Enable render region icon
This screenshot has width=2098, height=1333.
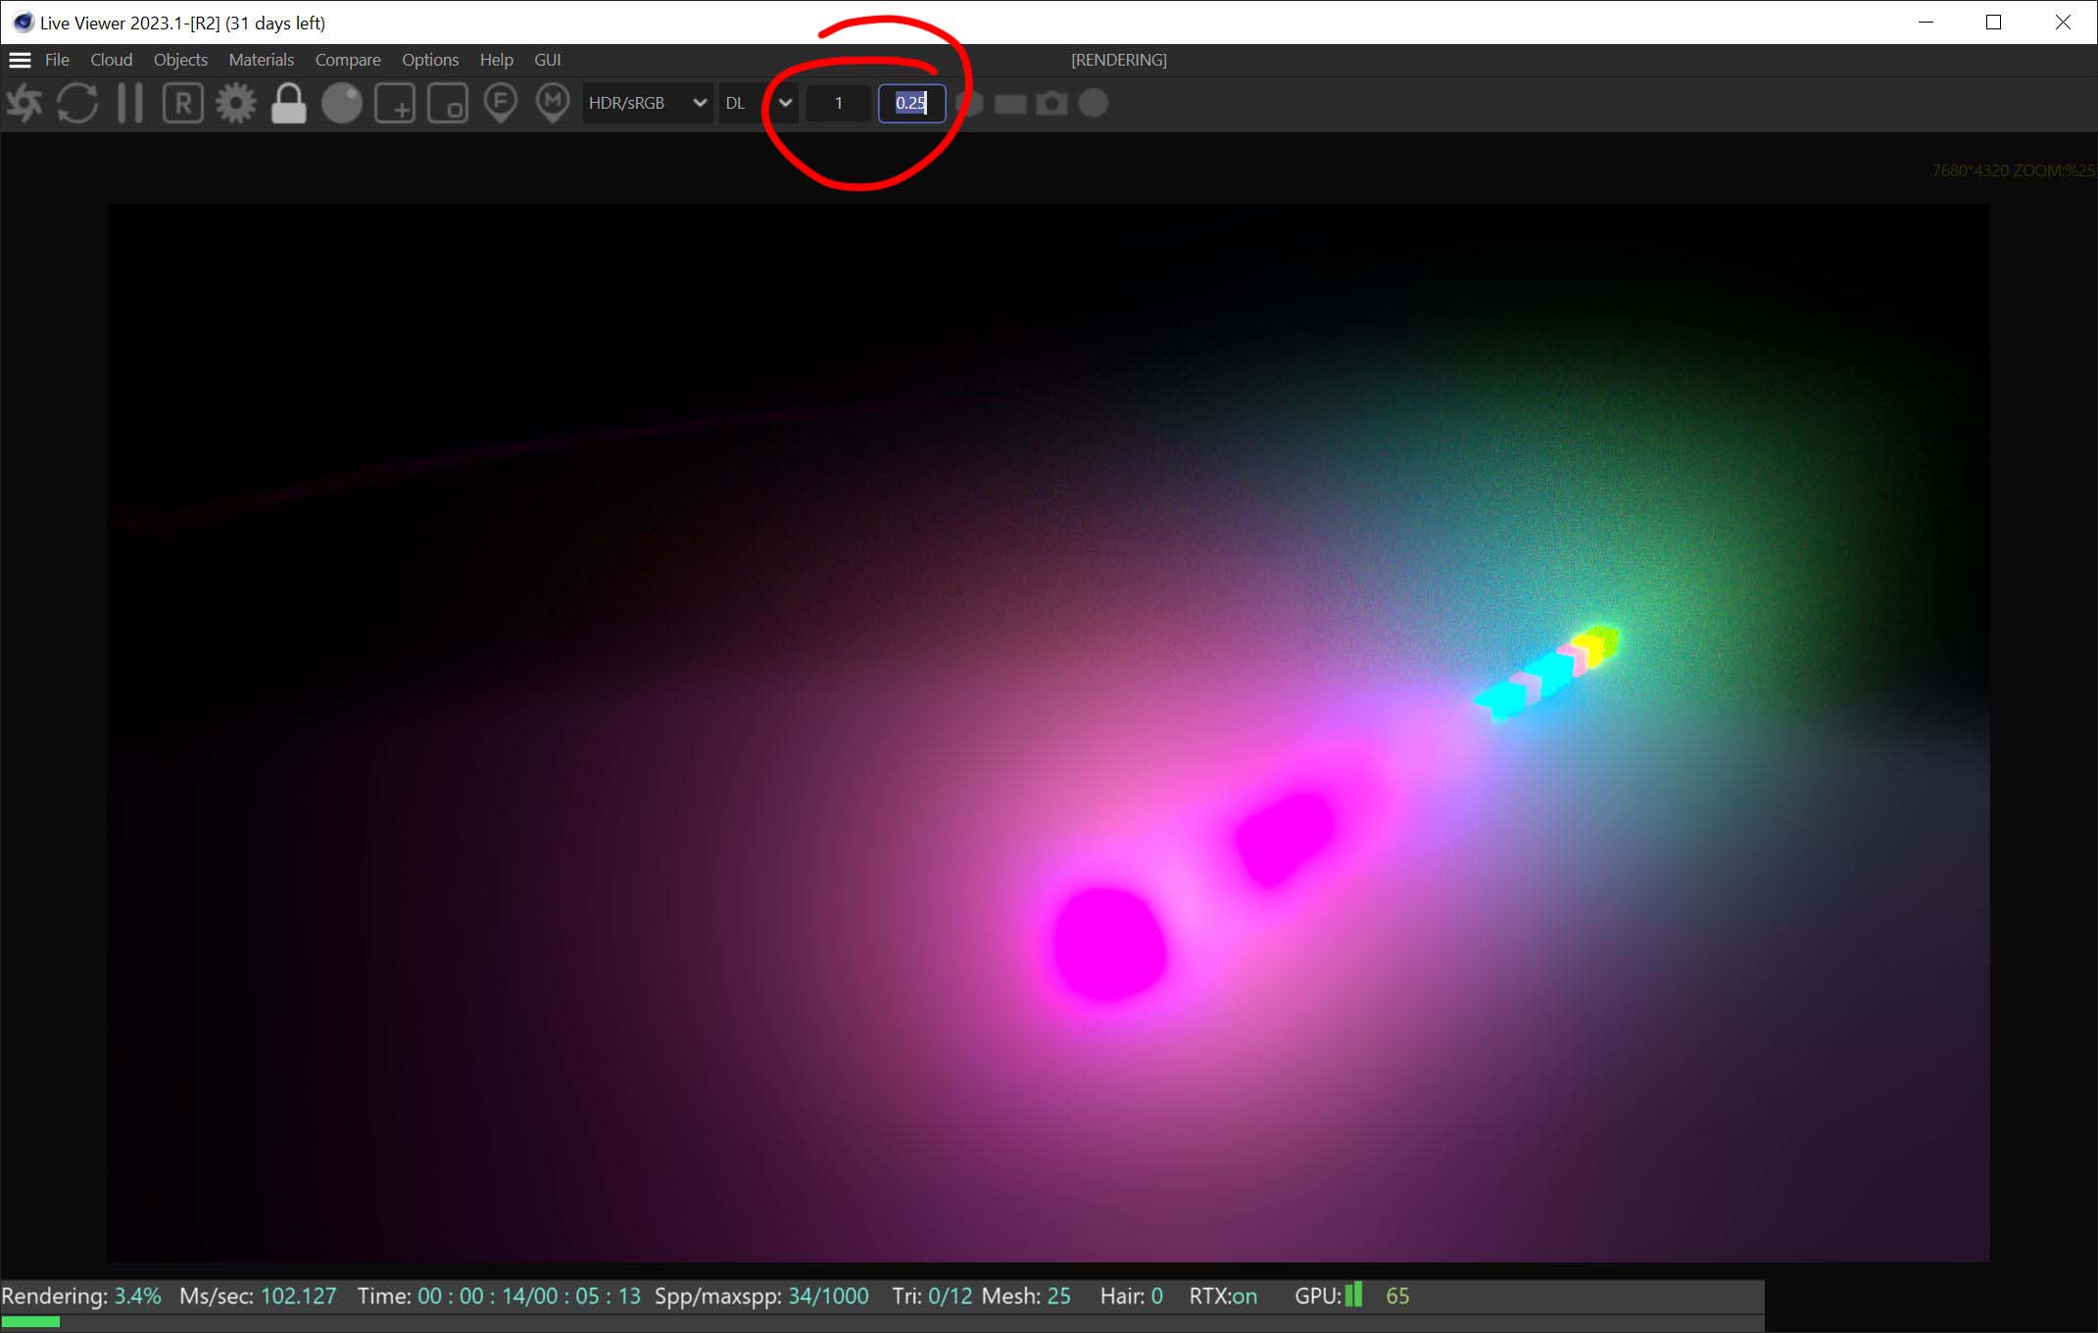[395, 103]
